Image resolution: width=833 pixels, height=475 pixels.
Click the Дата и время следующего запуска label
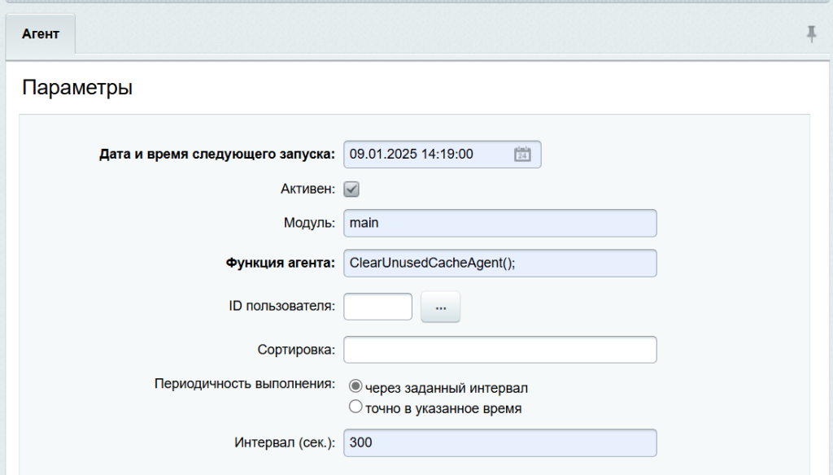coord(216,154)
